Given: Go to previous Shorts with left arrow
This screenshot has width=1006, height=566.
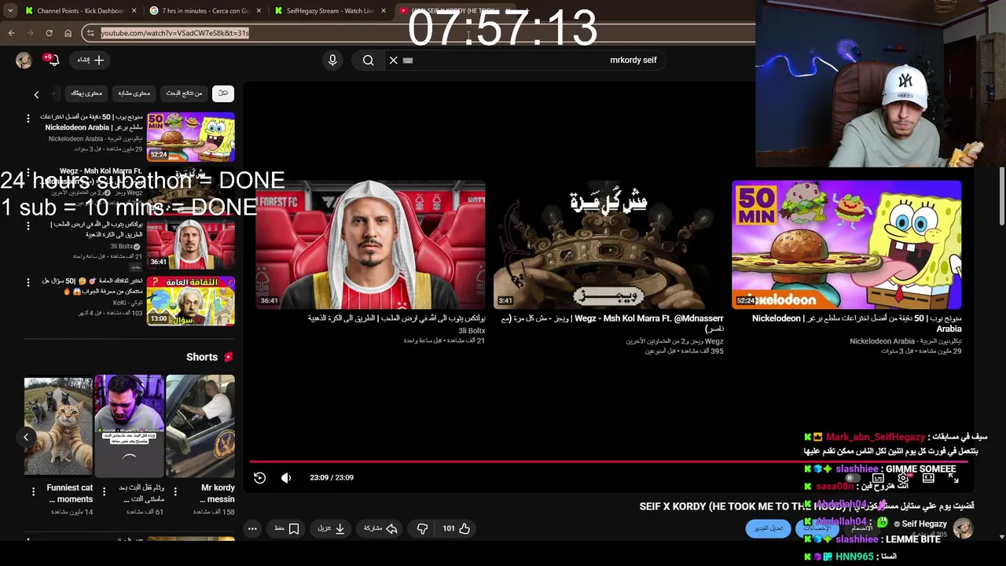Looking at the screenshot, I should pos(26,437).
